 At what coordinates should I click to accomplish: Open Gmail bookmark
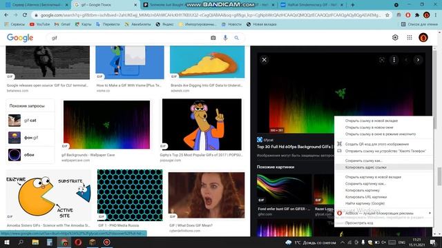[62, 25]
